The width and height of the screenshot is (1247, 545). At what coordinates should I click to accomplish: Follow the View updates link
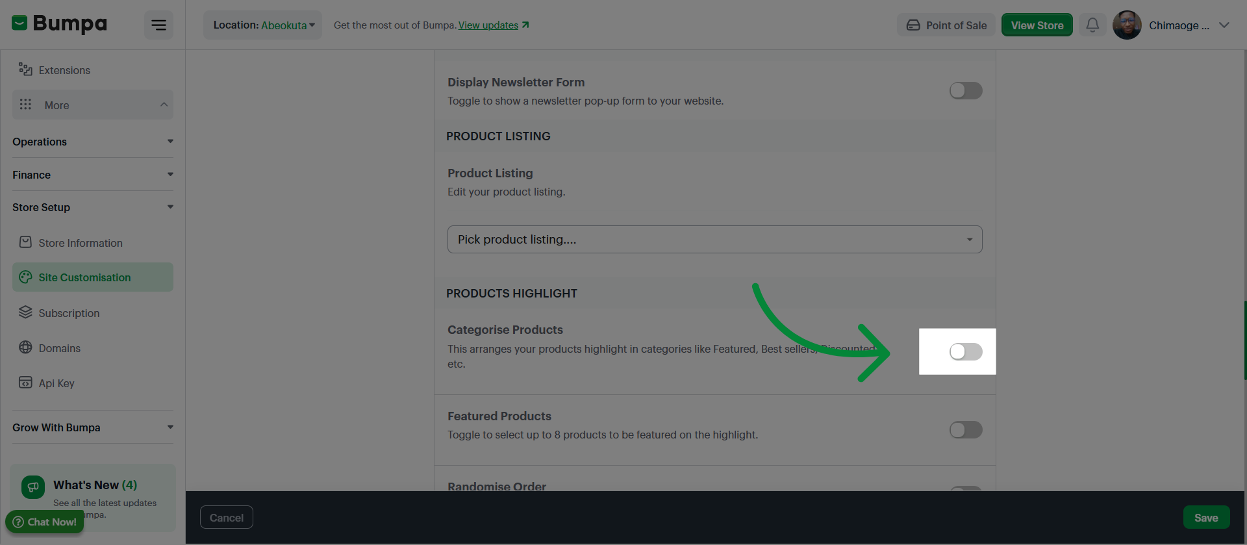click(488, 25)
